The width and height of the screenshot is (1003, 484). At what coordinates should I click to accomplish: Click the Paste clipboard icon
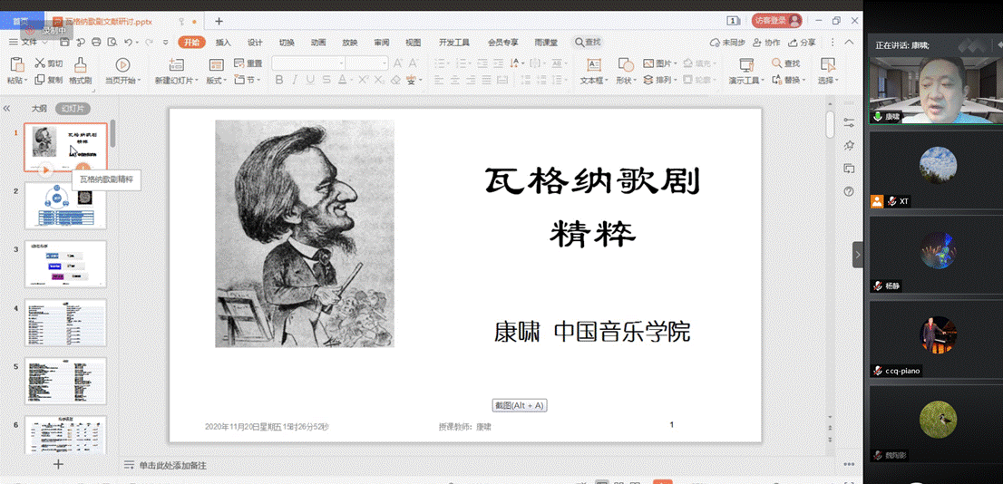tap(17, 64)
